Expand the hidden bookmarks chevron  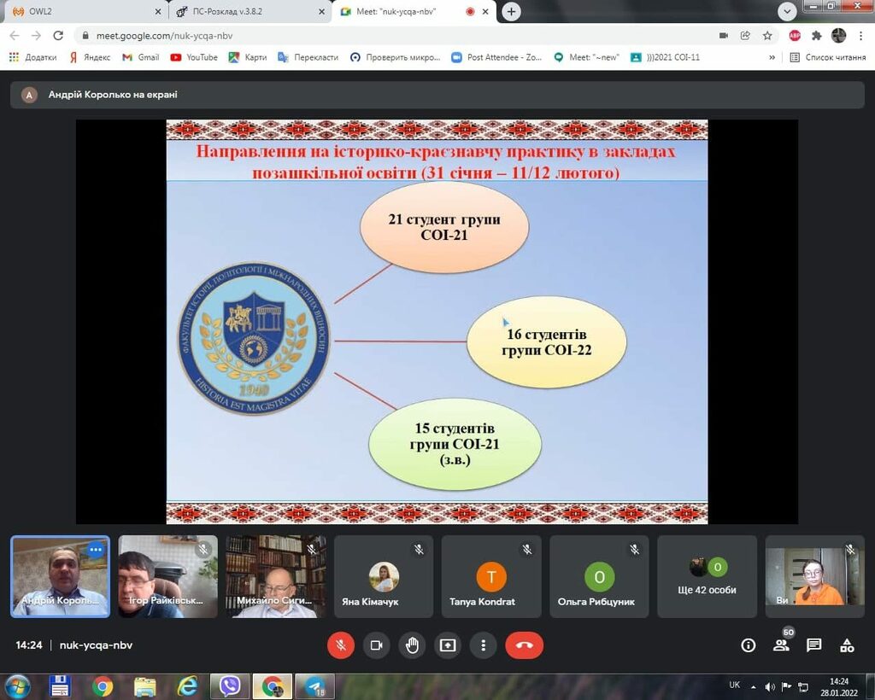[772, 57]
